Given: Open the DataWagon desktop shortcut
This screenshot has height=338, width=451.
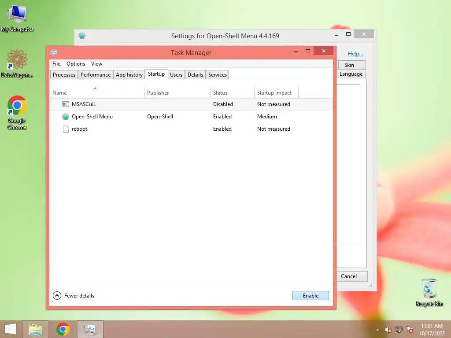Looking at the screenshot, I should pyautogui.click(x=17, y=63).
